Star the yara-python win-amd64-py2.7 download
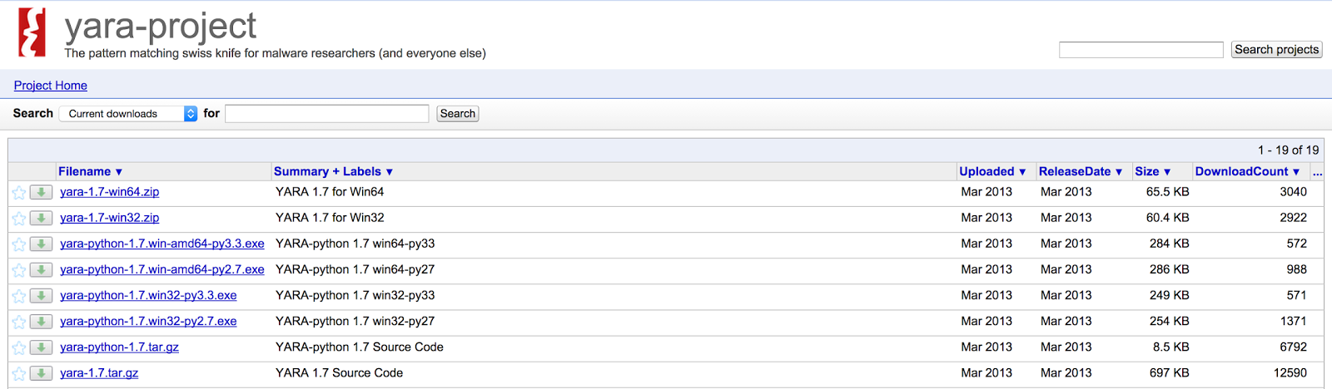 click(19, 270)
